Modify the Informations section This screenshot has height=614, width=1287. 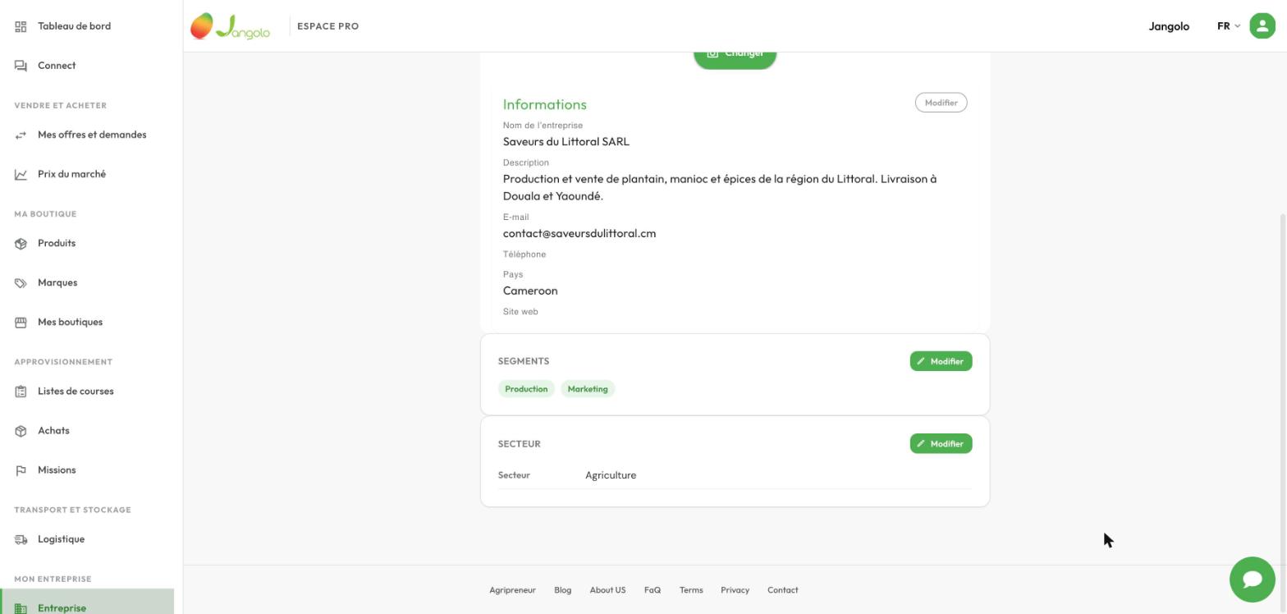[941, 103]
